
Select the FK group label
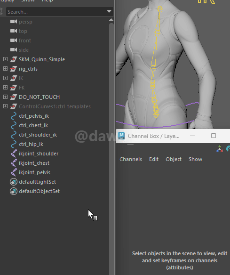22,88
